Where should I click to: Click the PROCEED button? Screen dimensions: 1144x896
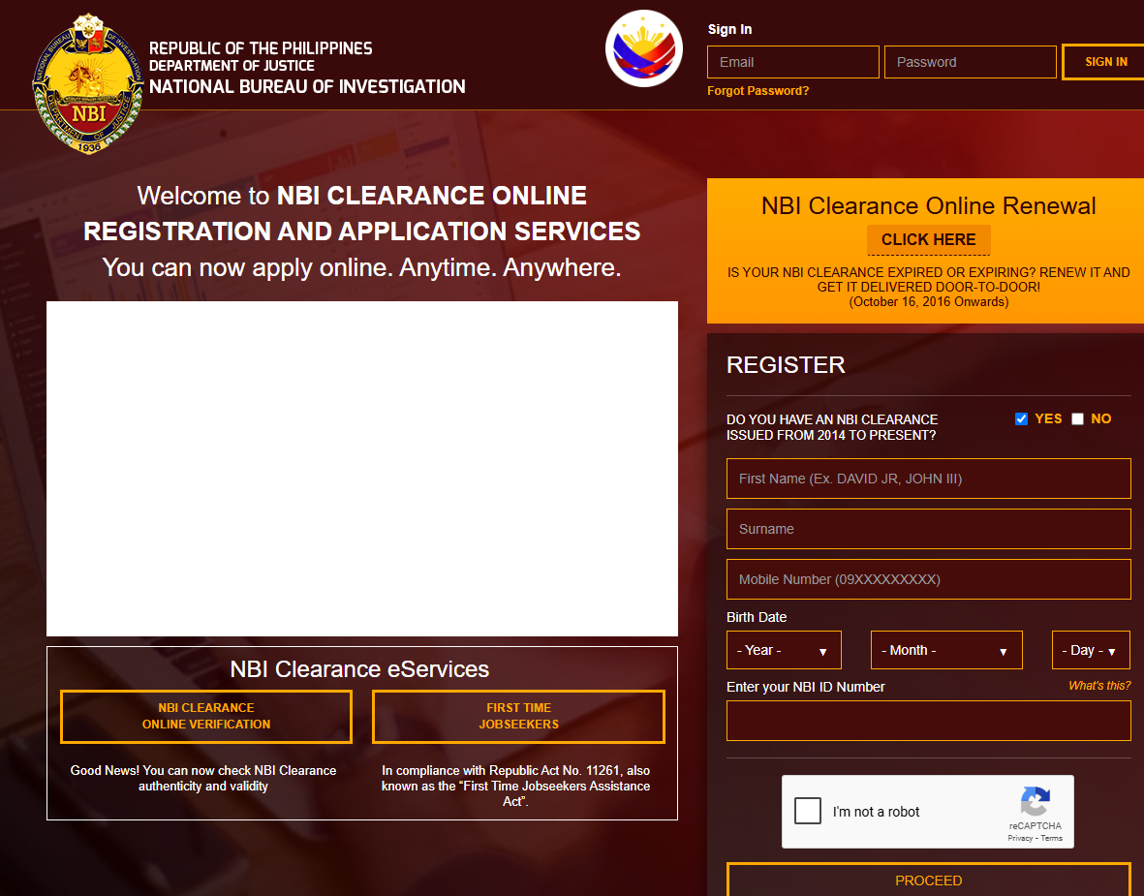click(x=928, y=880)
